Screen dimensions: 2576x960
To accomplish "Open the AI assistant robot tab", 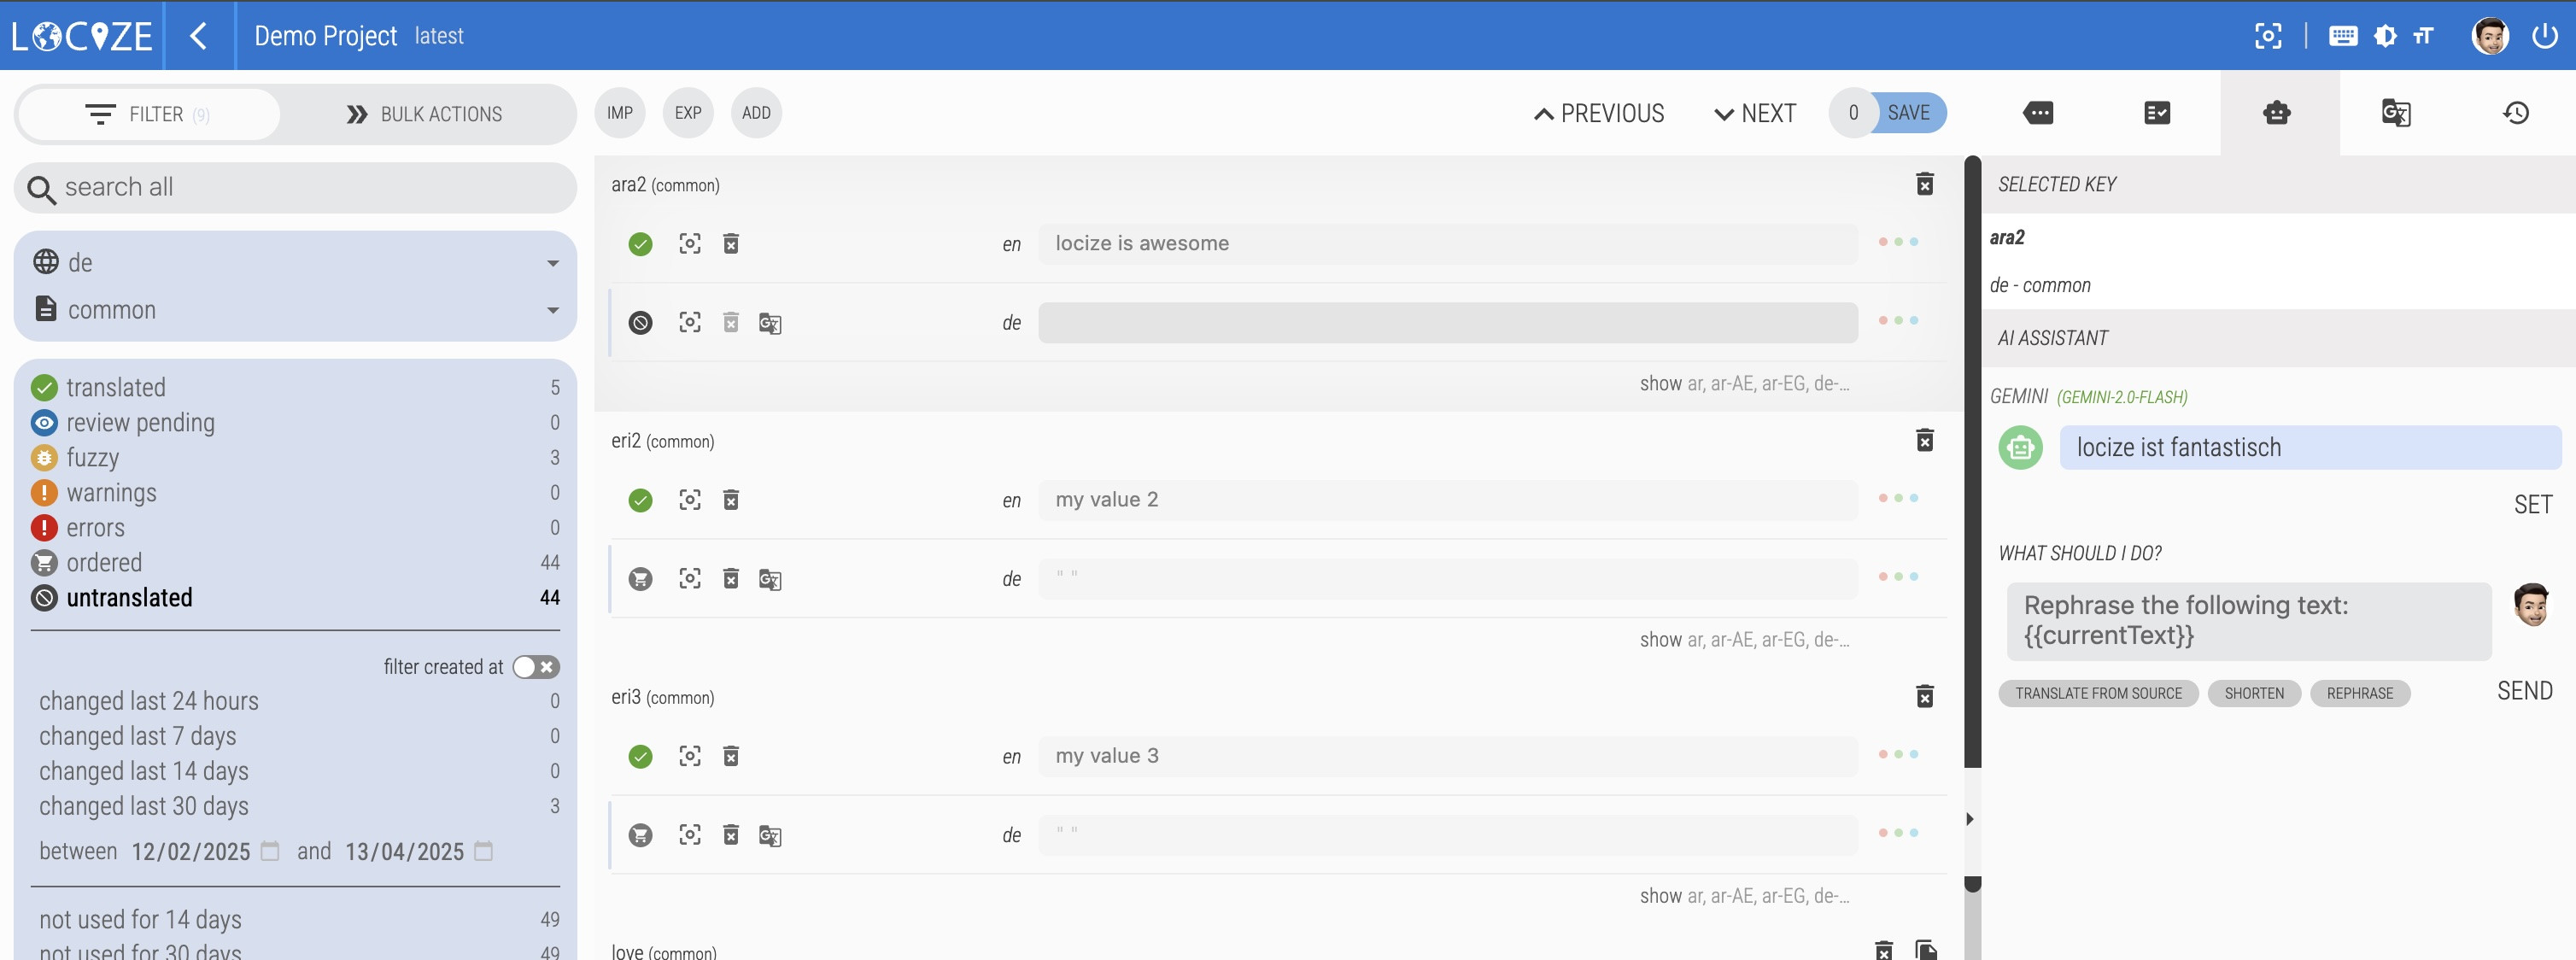I will tap(2277, 113).
